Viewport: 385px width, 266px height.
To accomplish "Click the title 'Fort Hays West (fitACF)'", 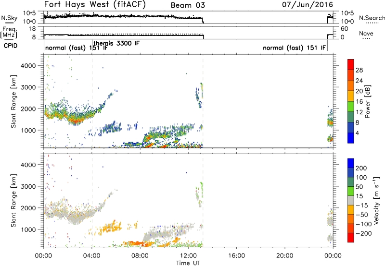I will [x=95, y=5].
